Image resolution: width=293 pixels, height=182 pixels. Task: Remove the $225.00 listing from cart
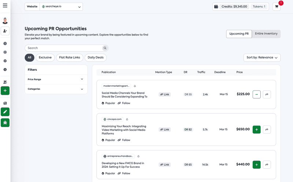pyautogui.click(x=257, y=94)
